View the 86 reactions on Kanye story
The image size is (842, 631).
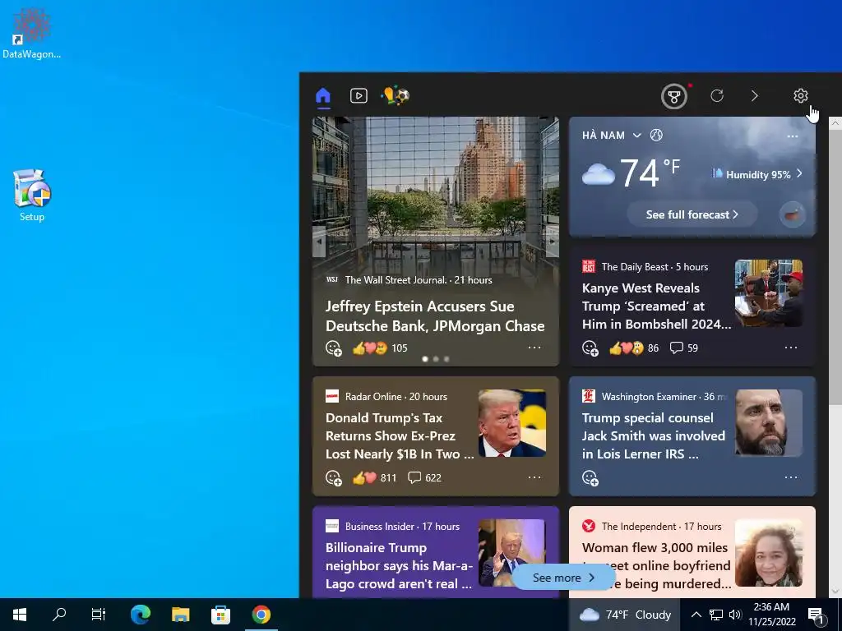634,348
